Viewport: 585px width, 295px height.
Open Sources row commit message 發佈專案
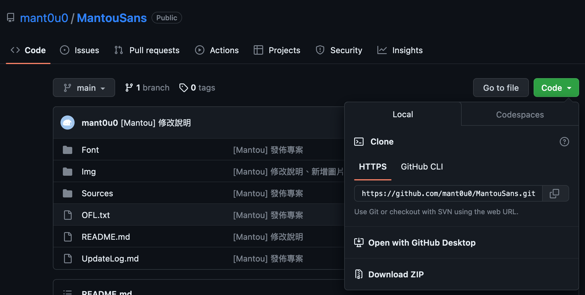[268, 193]
